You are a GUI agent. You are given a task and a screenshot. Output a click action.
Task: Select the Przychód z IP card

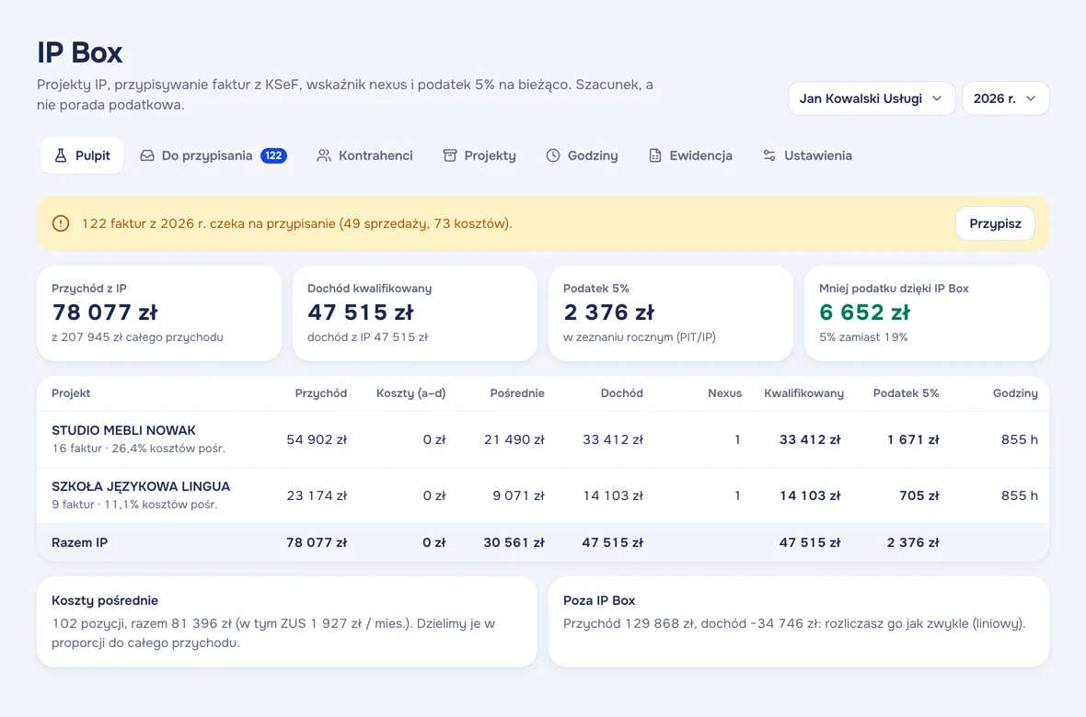tap(159, 313)
